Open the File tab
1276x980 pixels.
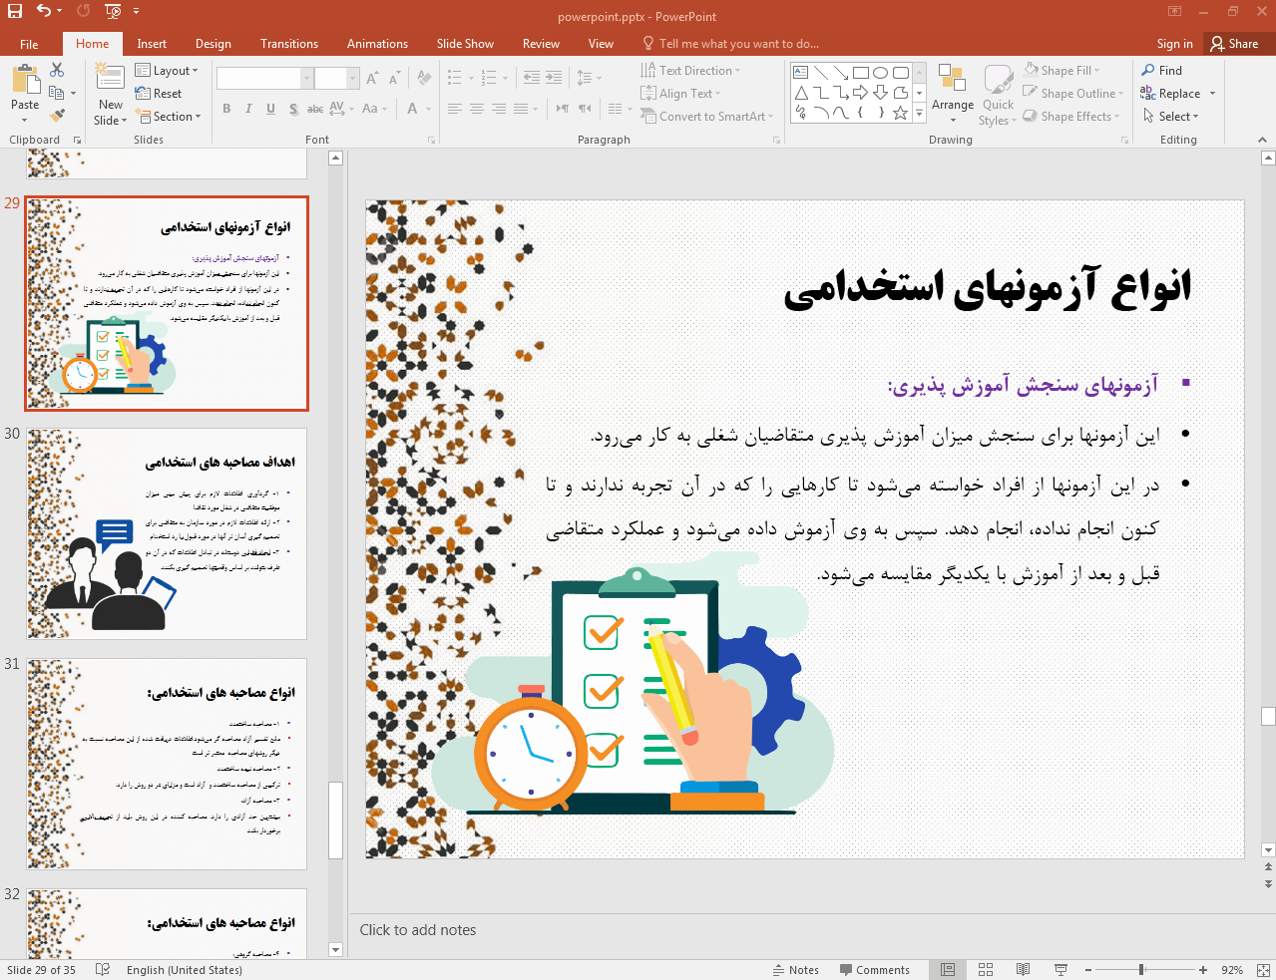pyautogui.click(x=29, y=43)
